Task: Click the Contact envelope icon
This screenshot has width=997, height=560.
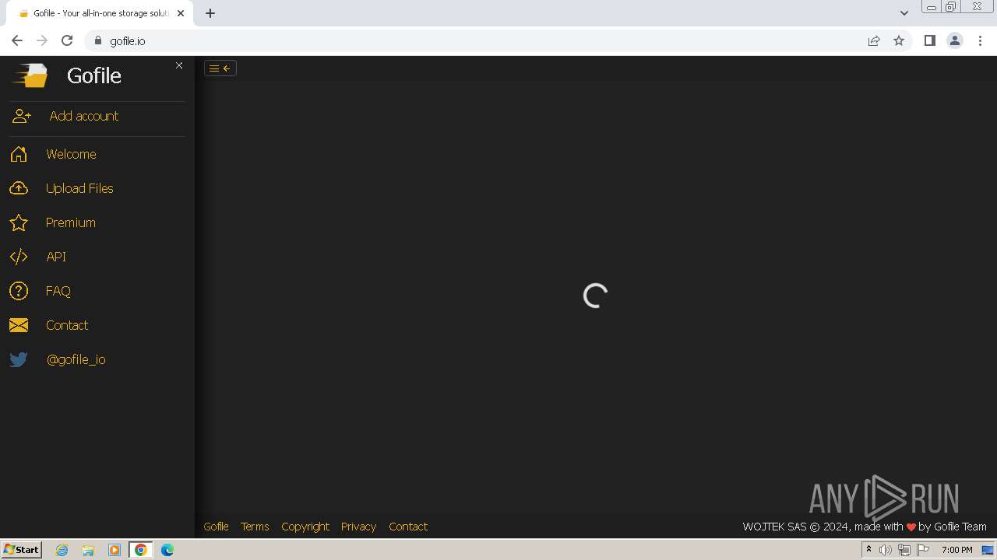Action: [19, 325]
